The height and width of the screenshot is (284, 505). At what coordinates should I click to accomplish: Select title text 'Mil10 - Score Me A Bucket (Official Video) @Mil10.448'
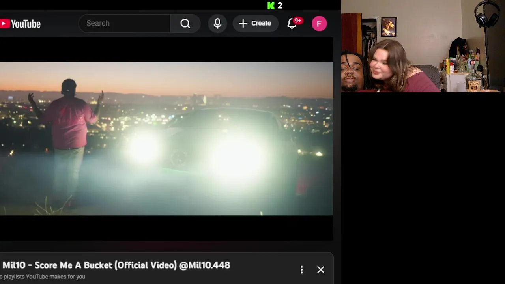116,265
